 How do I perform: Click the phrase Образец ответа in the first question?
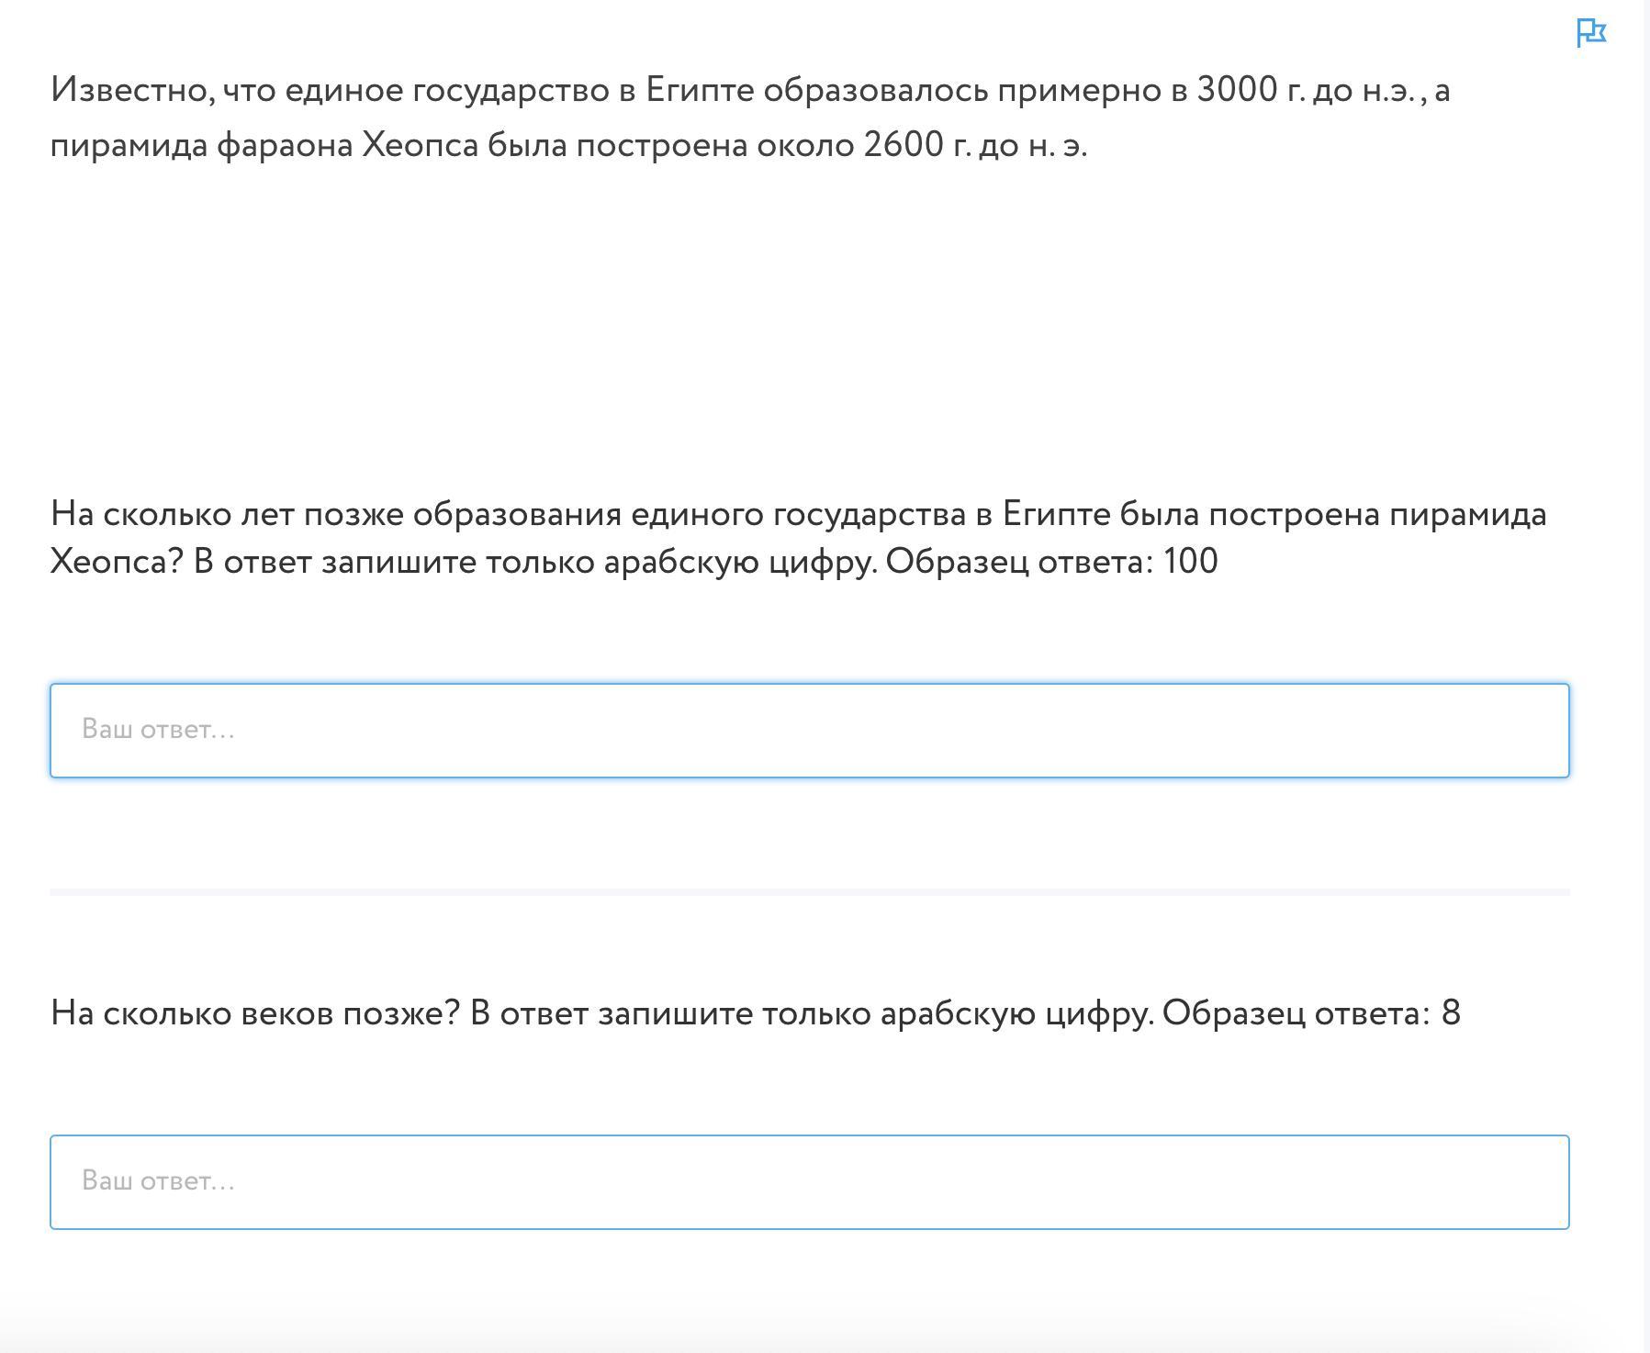pyautogui.click(x=1019, y=561)
